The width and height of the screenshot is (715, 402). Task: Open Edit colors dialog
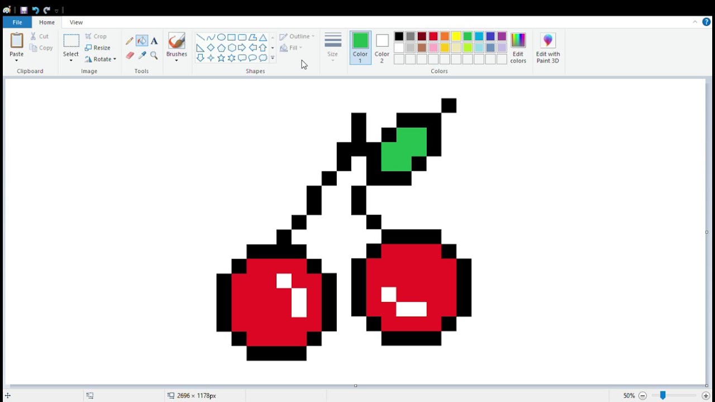click(x=518, y=48)
